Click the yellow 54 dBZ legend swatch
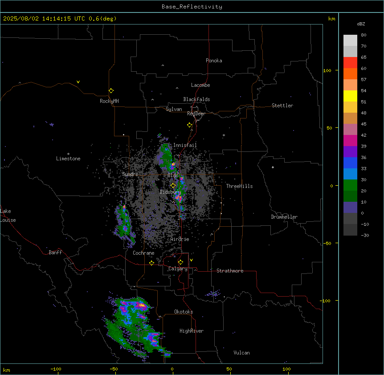Screen dimensions: 384x375 click(x=350, y=96)
